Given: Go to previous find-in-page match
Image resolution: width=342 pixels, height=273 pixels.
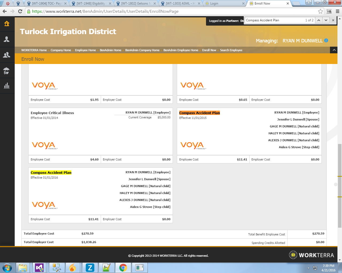Looking at the screenshot, I should pyautogui.click(x=319, y=20).
